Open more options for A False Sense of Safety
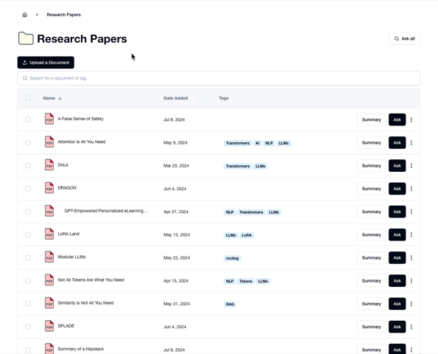 point(411,119)
